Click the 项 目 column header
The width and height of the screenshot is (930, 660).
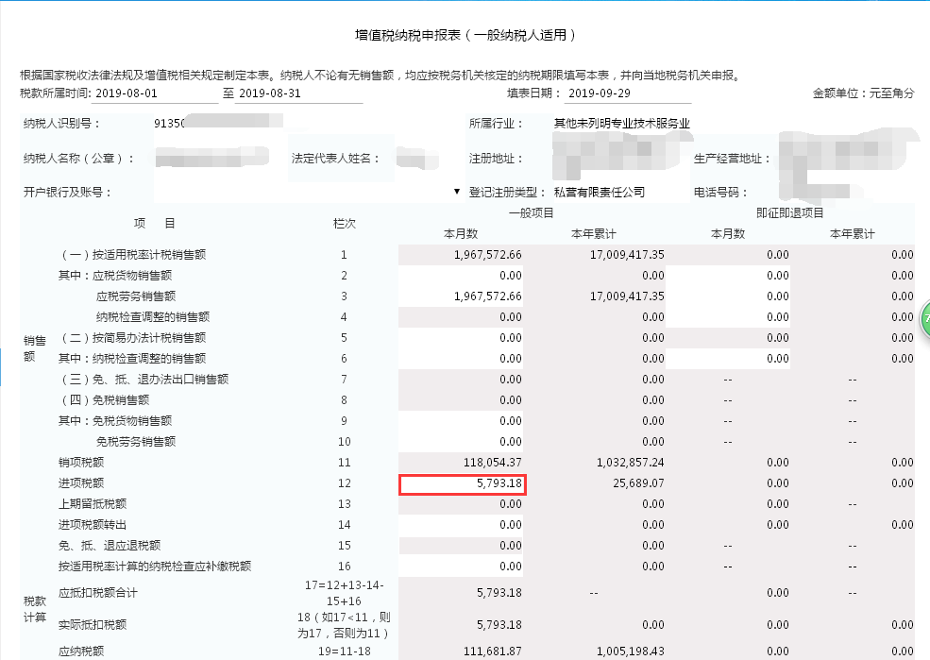pyautogui.click(x=154, y=223)
